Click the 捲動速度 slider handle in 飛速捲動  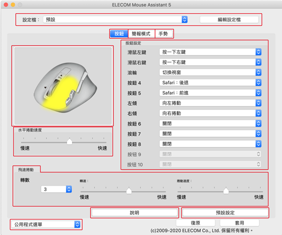click(x=226, y=191)
